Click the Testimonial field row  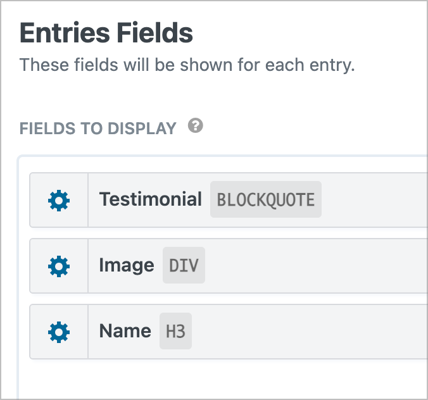(229, 200)
